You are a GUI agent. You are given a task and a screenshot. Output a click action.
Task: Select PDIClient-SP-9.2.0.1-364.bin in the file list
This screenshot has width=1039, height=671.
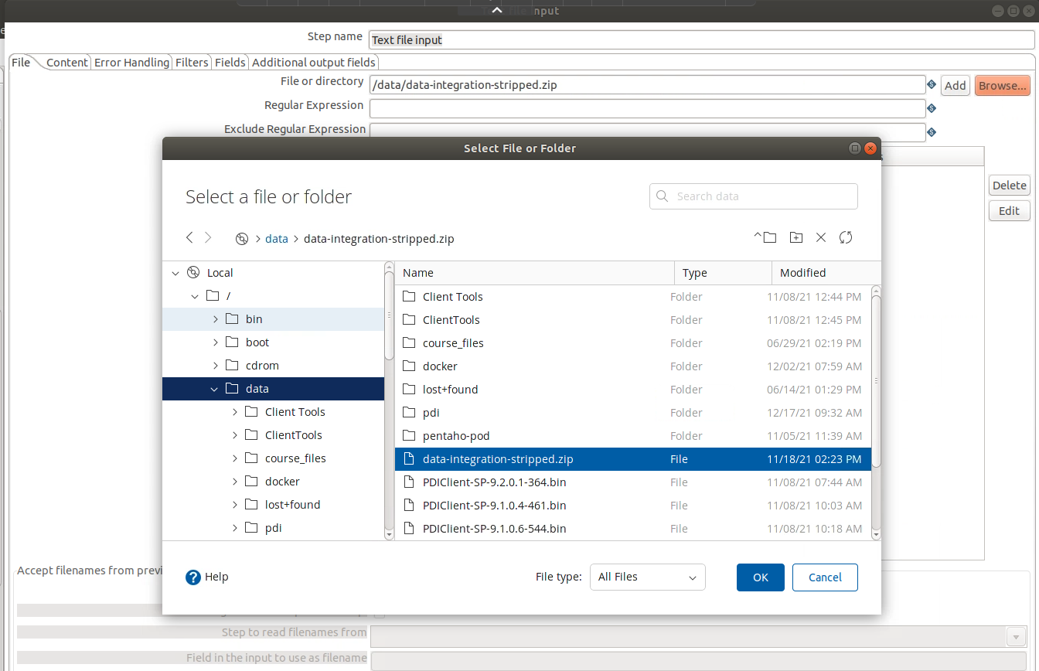tap(494, 482)
